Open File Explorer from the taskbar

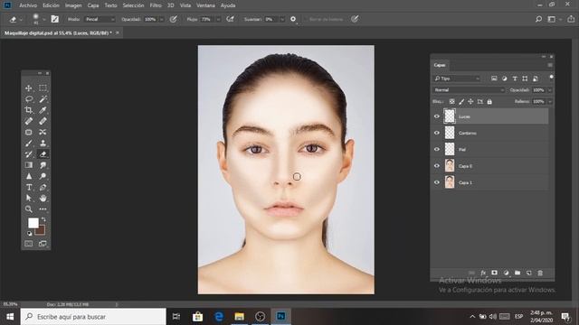[x=239, y=317]
